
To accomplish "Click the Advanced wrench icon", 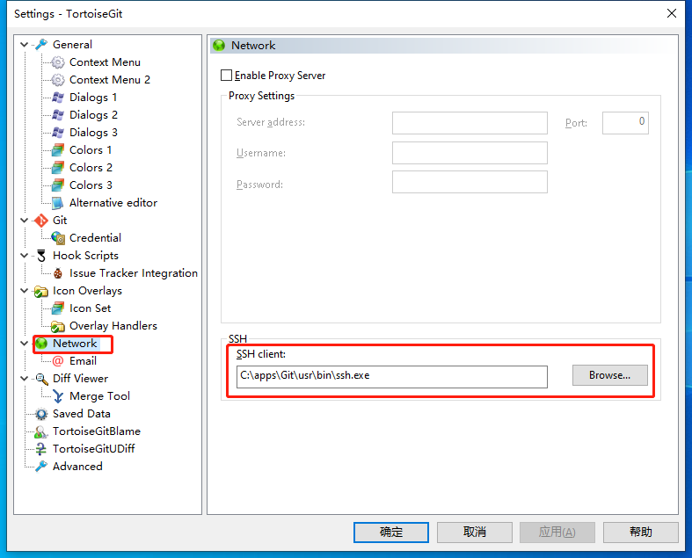I will coord(41,467).
